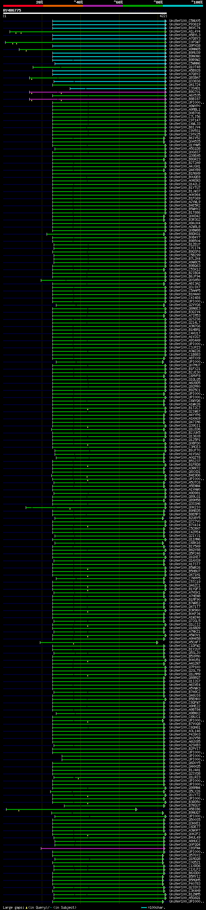Screen dimensions: 206x910
Task: Click the white query bar spanning 1 to 422
Action: click(x=85, y=14)
